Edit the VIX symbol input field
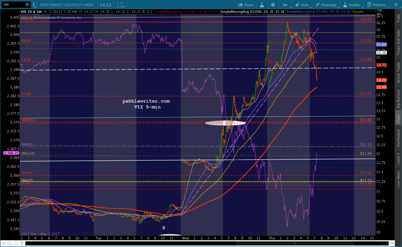 pyautogui.click(x=13, y=5)
